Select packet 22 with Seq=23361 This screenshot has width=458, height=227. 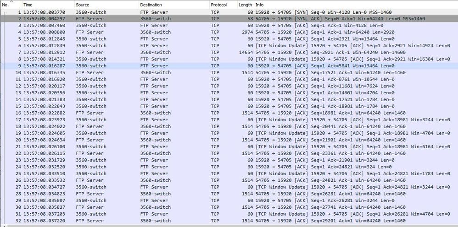(x=229, y=153)
